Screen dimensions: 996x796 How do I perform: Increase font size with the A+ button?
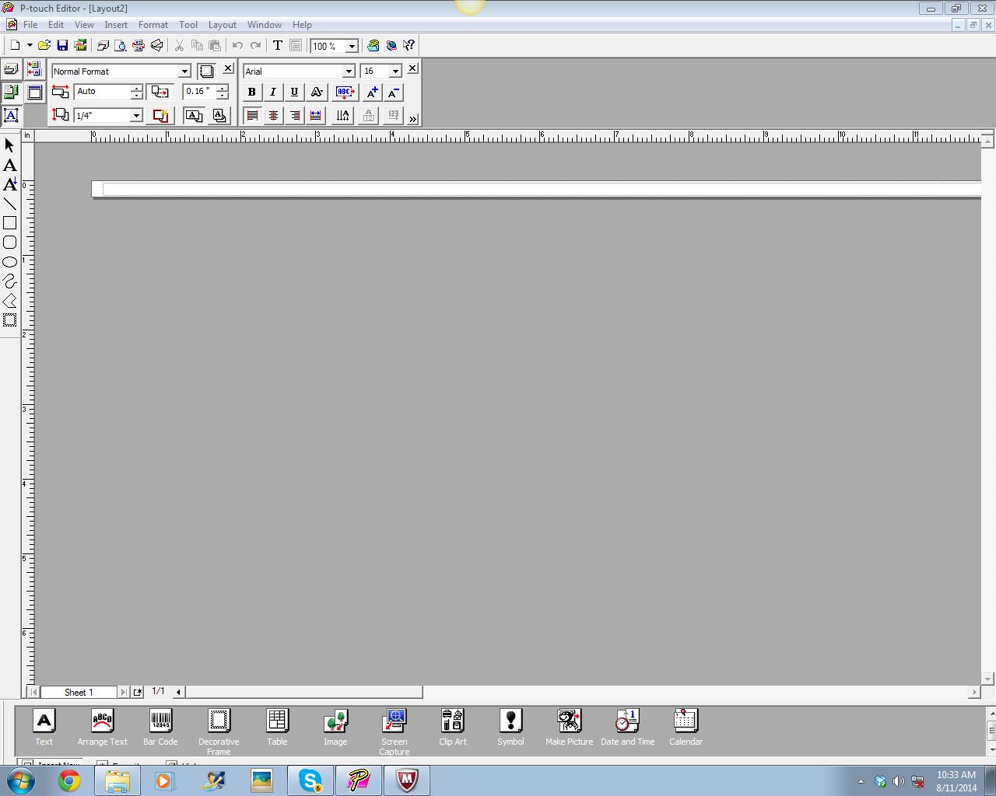372,93
